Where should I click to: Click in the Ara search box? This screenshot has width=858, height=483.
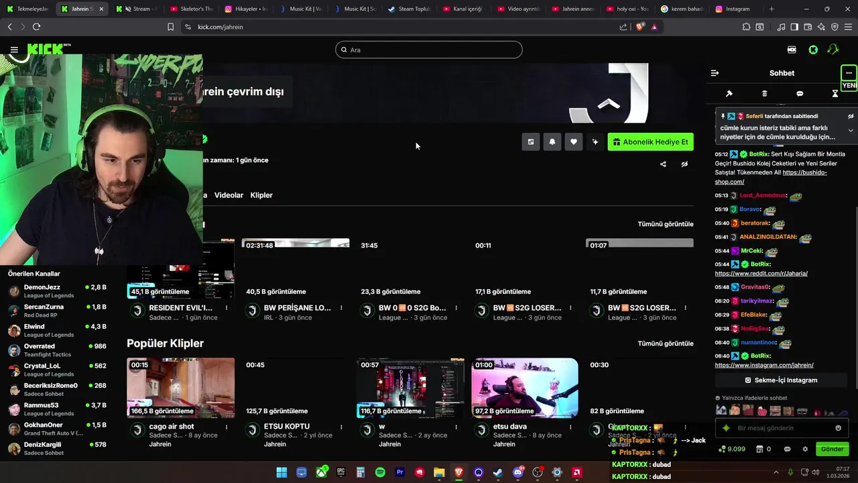click(429, 50)
